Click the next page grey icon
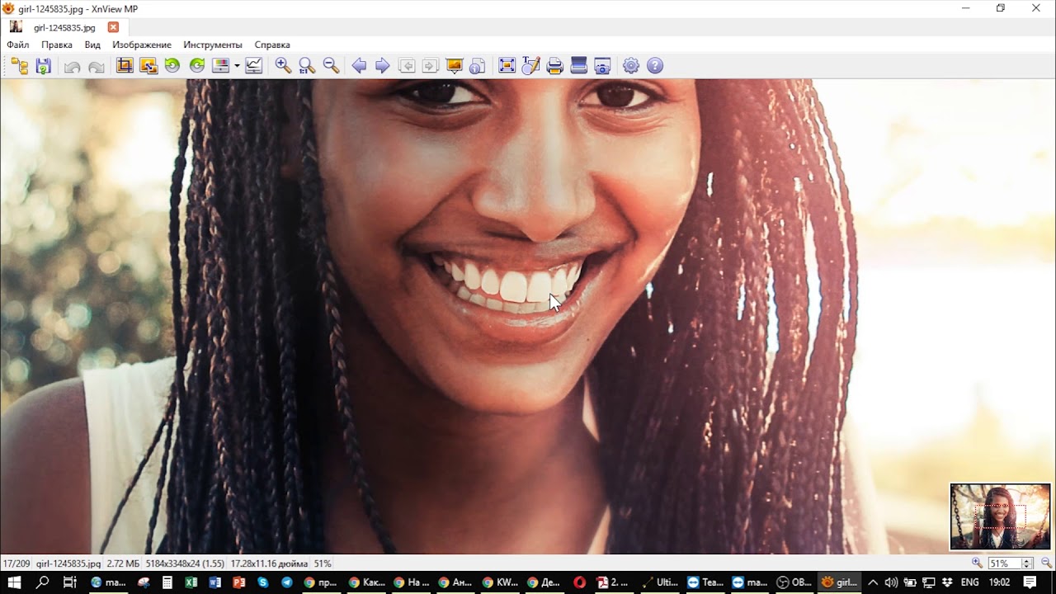 430,66
